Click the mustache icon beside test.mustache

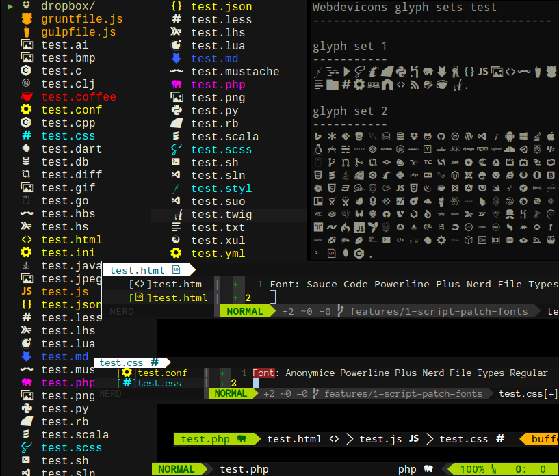[177, 71]
